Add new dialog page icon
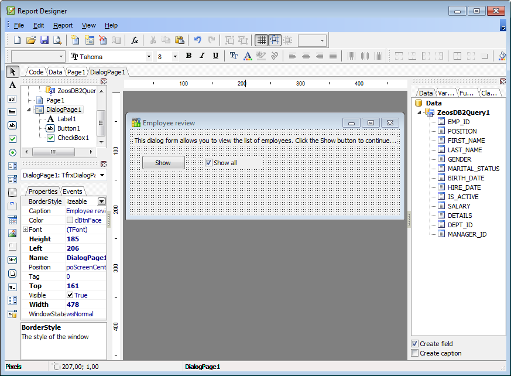This screenshot has height=376, width=511. tap(90, 40)
